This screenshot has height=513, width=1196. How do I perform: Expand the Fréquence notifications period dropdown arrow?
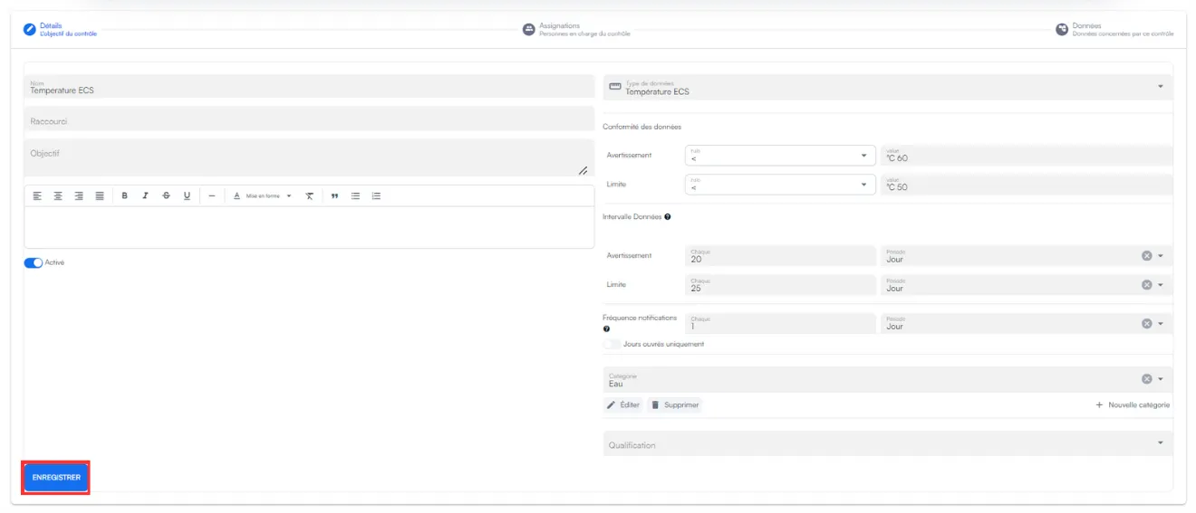click(x=1161, y=323)
